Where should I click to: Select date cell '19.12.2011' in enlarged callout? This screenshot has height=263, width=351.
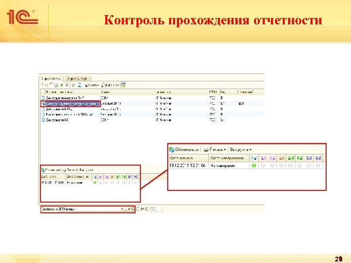click(188, 166)
